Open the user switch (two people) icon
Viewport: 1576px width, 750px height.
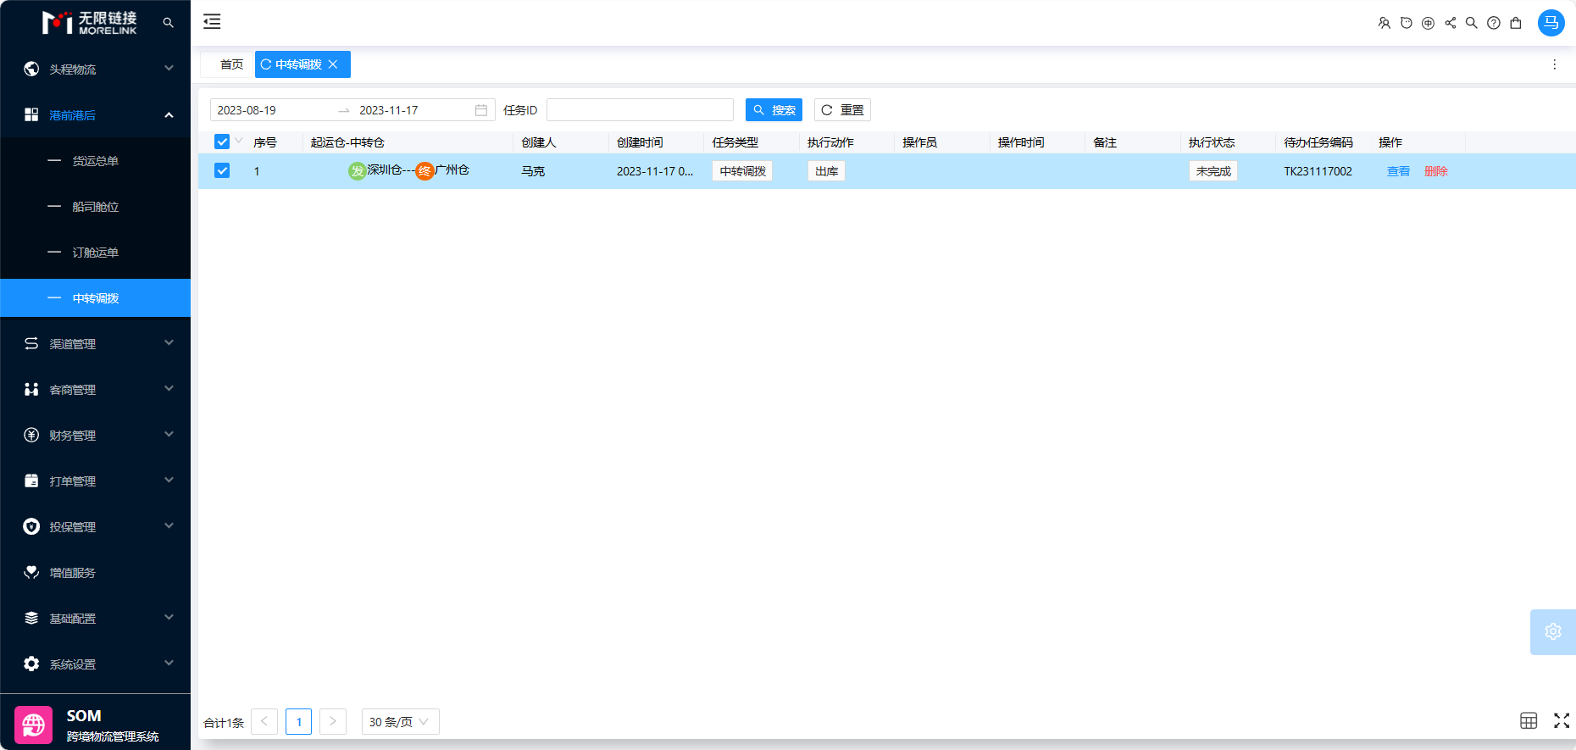pos(1384,23)
